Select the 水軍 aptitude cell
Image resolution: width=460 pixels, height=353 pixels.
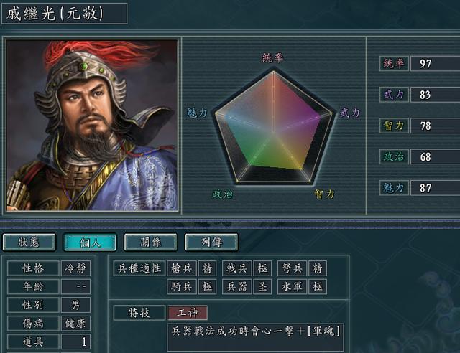pos(292,286)
